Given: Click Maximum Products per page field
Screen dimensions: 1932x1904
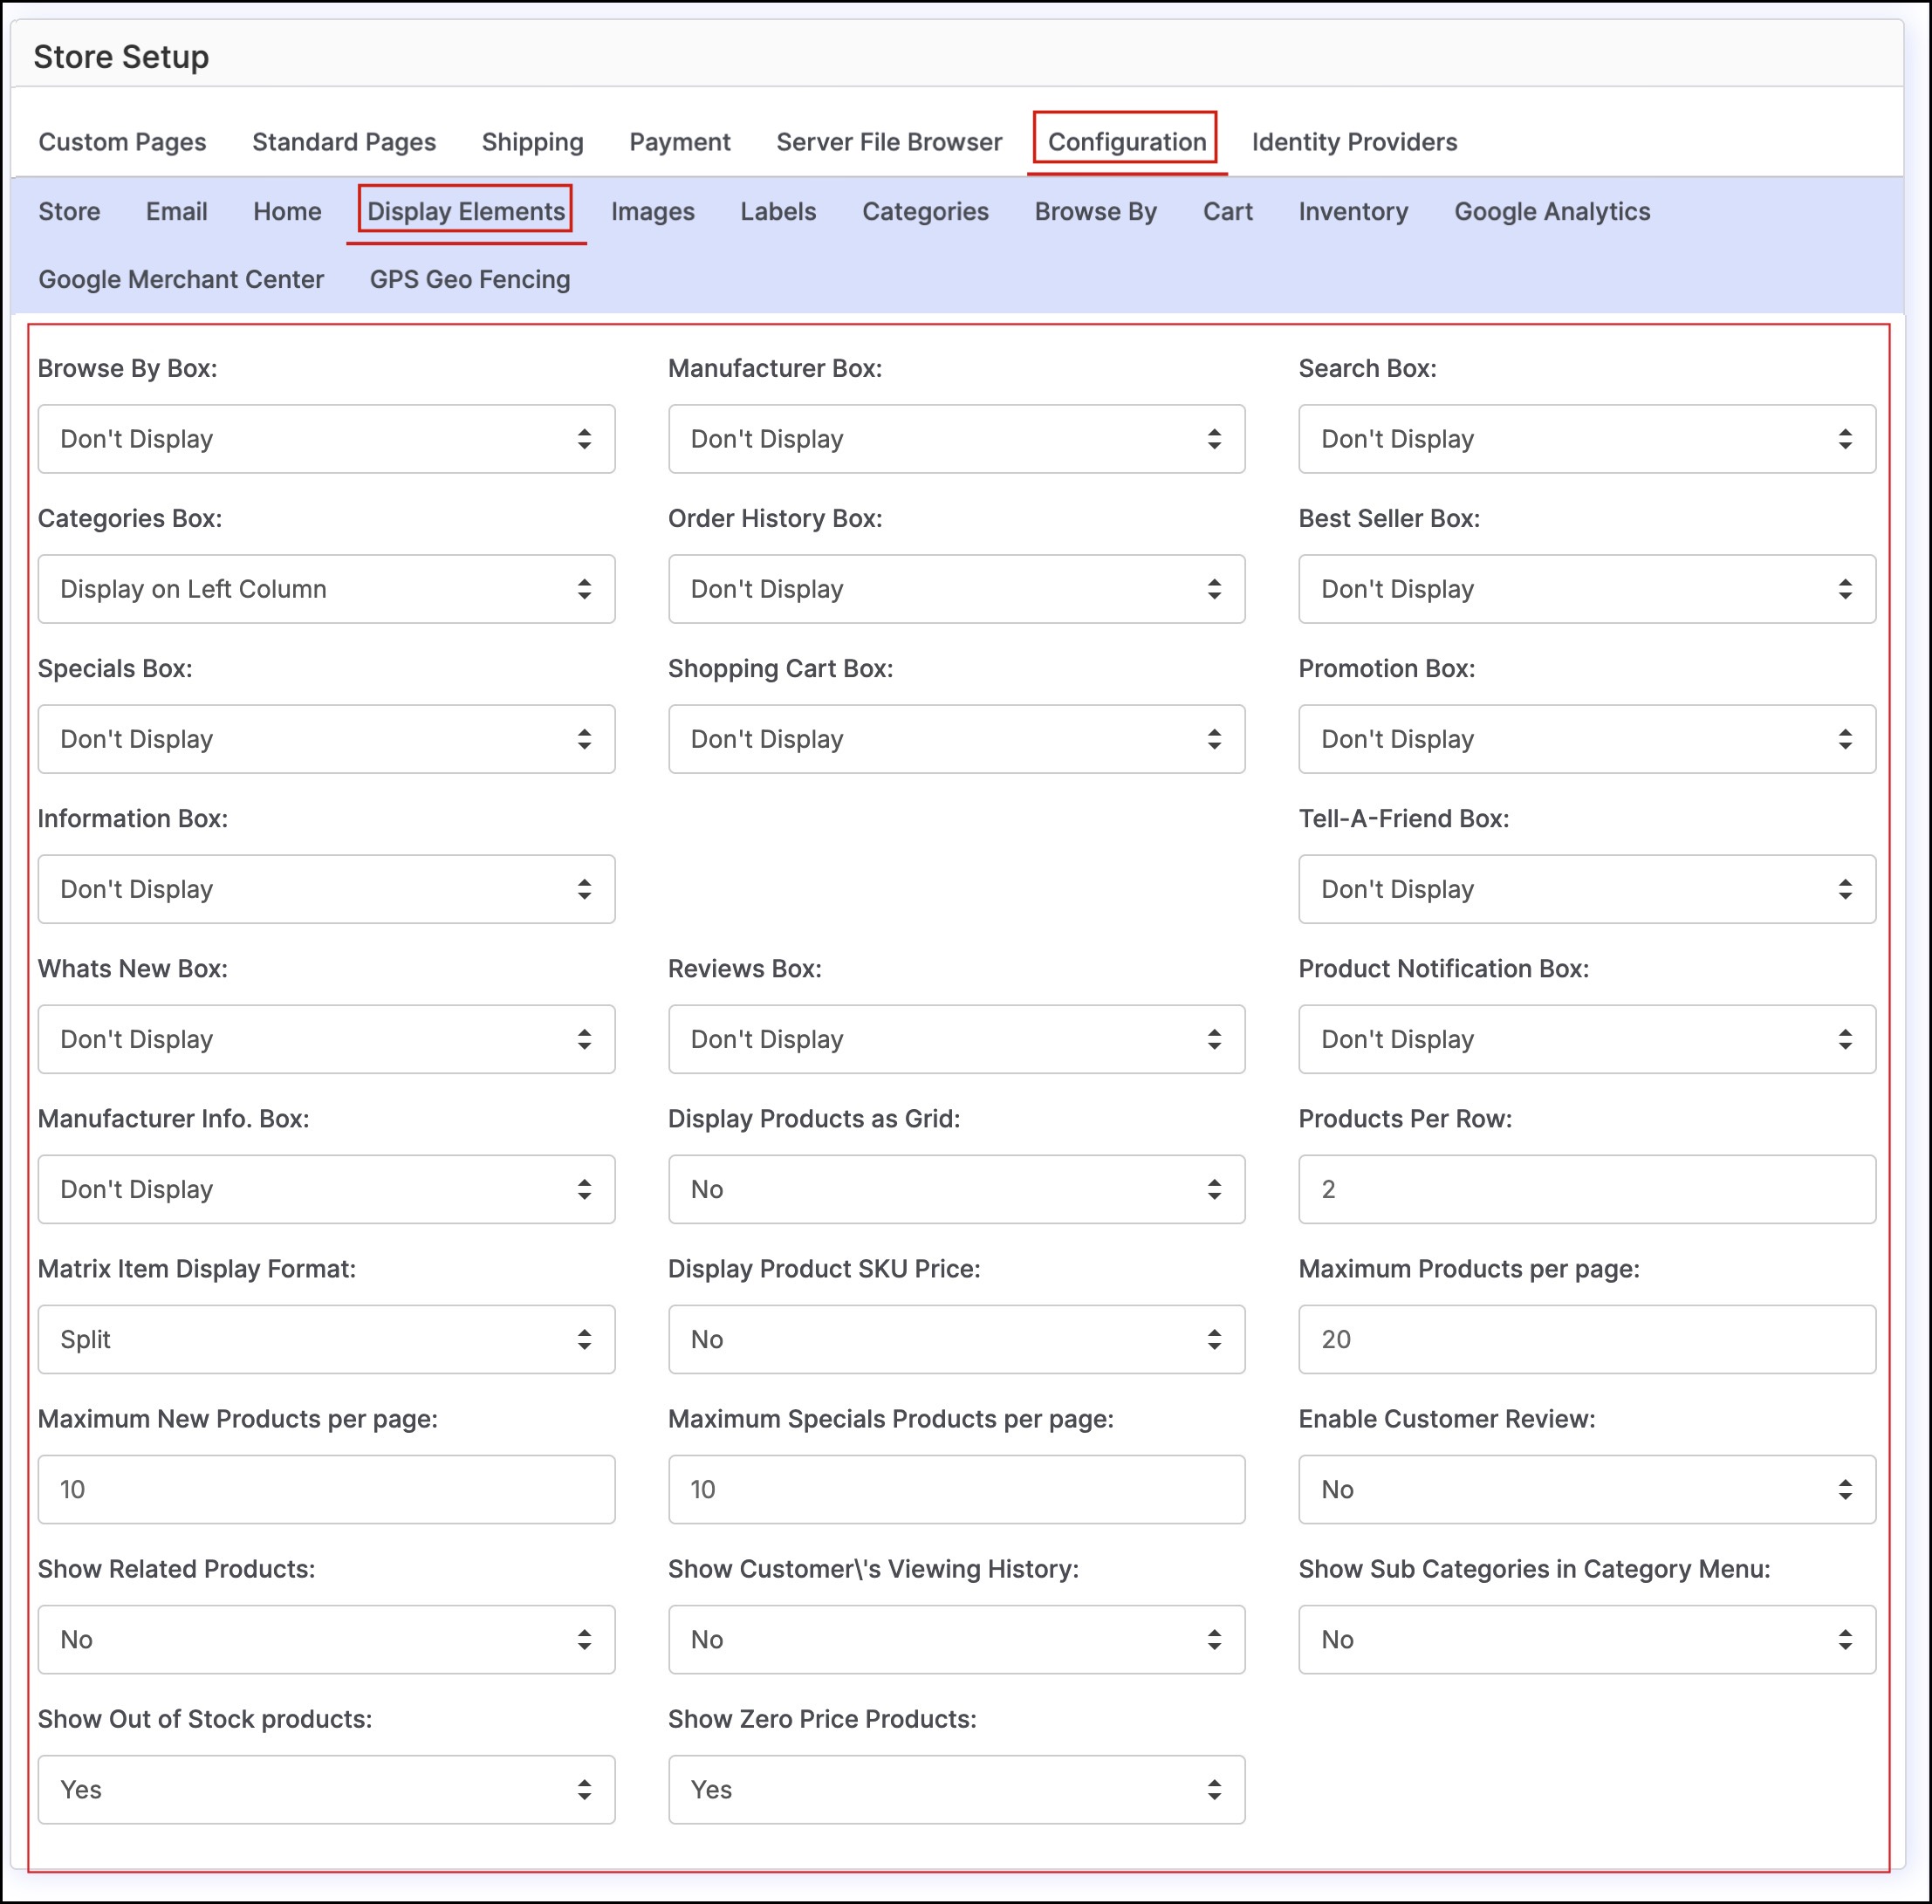Looking at the screenshot, I should pyautogui.click(x=1586, y=1339).
